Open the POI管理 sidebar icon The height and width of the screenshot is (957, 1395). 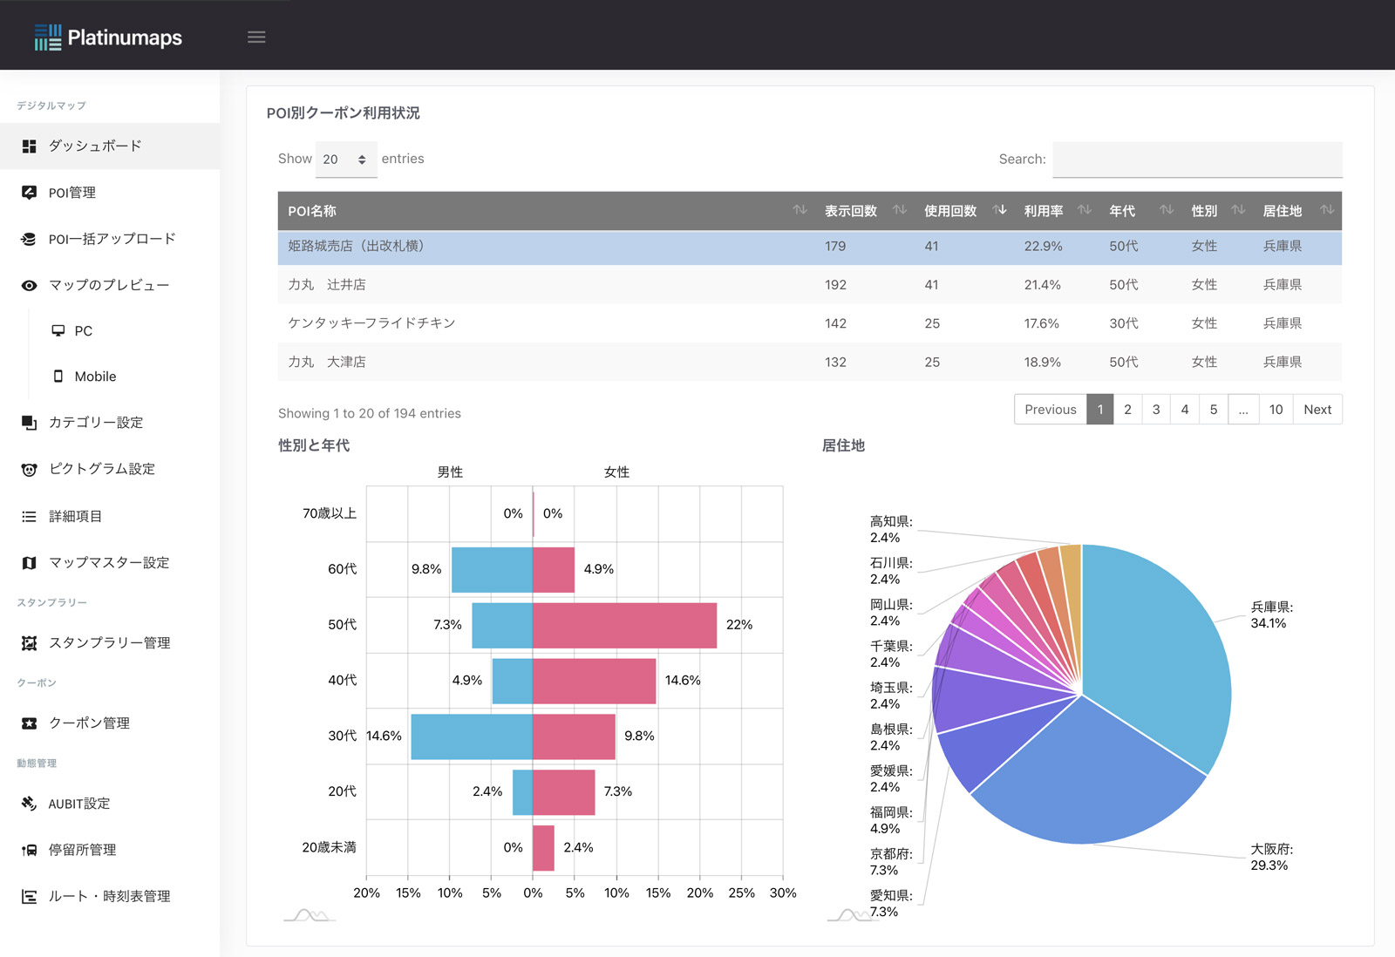(27, 192)
